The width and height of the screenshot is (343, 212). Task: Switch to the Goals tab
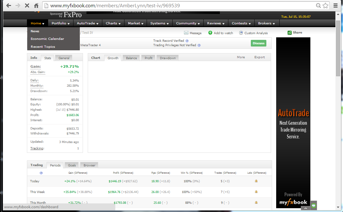[x=72, y=165]
